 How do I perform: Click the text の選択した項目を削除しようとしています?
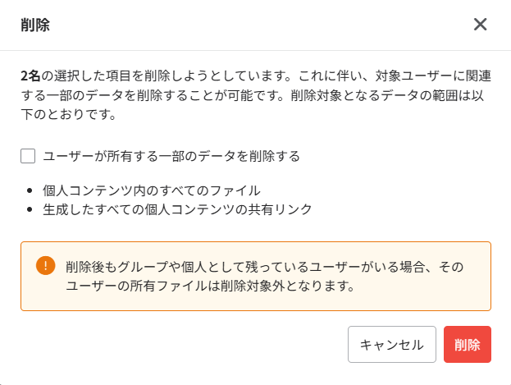tap(162, 76)
